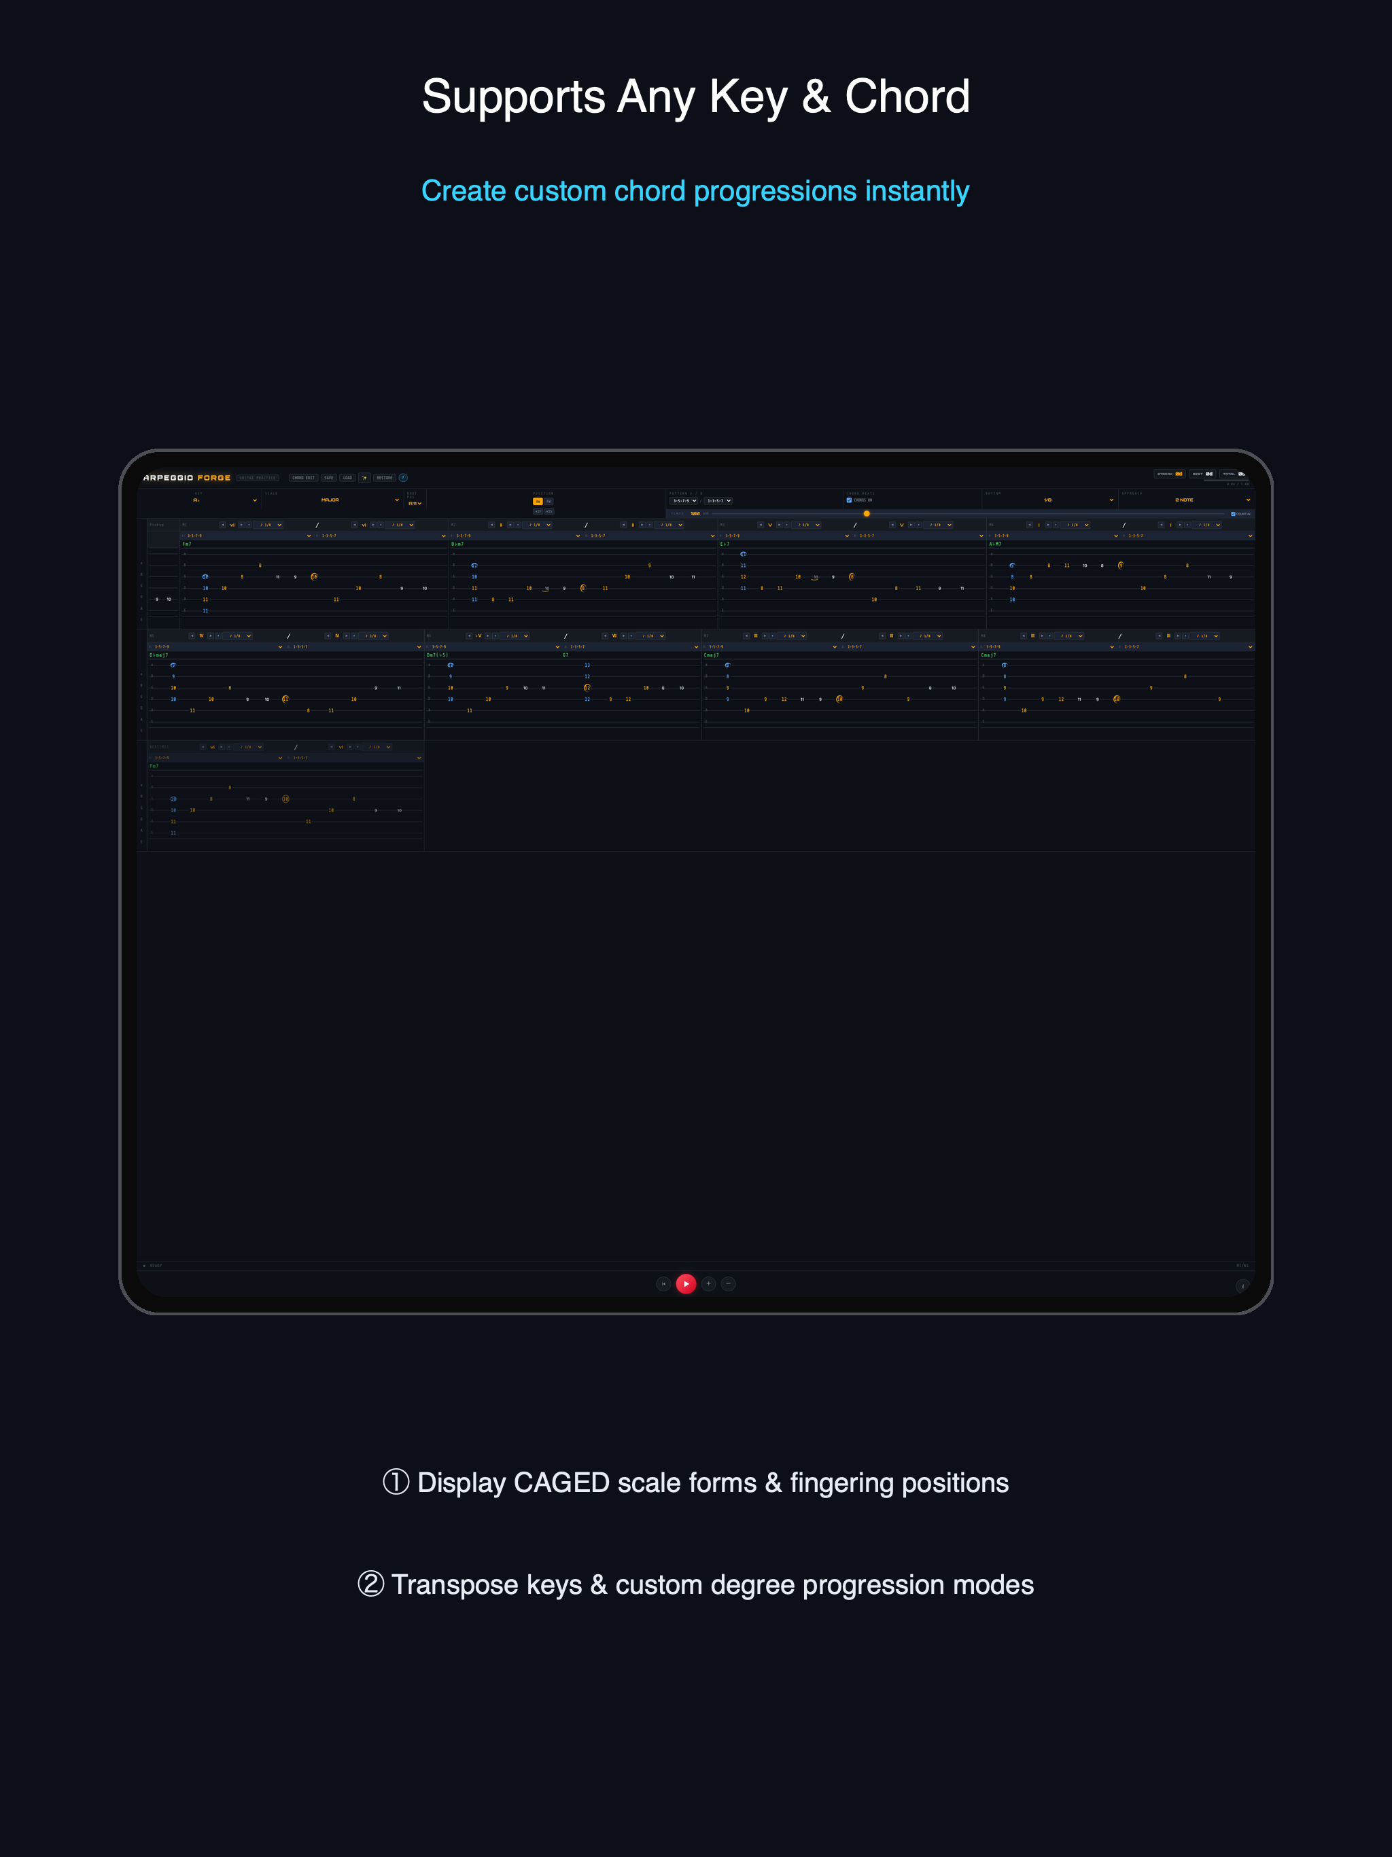This screenshot has width=1392, height=1857.
Task: Click previous-degree arrow in M2 first half
Action: 492,525
